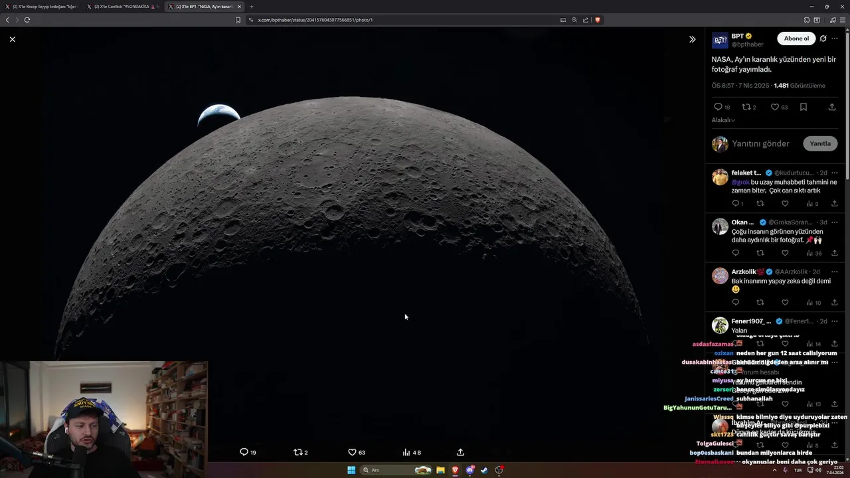View analytics for Okan's comment showing 36
Image resolution: width=850 pixels, height=478 pixels.
pyautogui.click(x=813, y=253)
